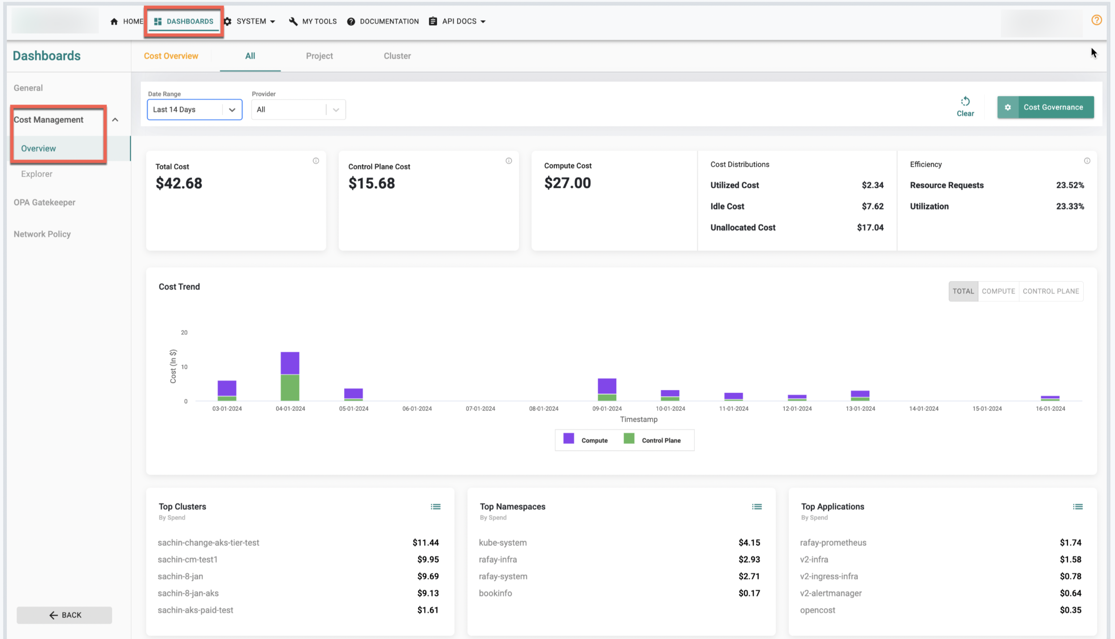Image resolution: width=1115 pixels, height=639 pixels.
Task: Click the Explorer sidebar link
Action: click(x=37, y=174)
